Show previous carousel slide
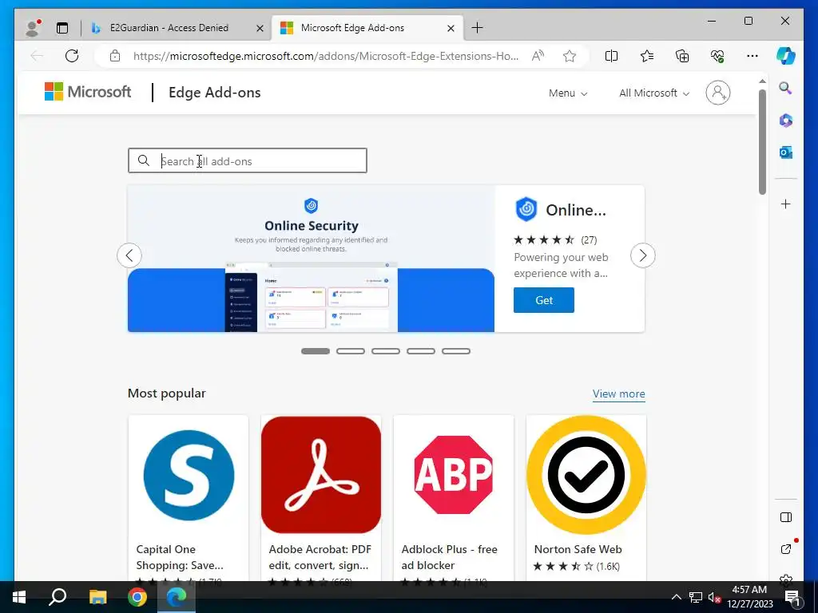The width and height of the screenshot is (818, 613). 129,255
